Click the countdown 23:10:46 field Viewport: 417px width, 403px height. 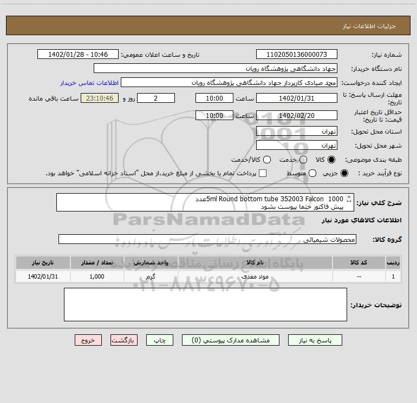100,98
